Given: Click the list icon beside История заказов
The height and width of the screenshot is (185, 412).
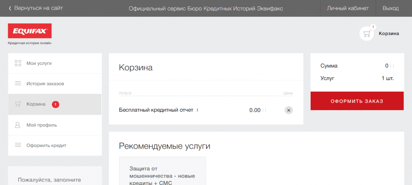Looking at the screenshot, I should pos(18,84).
